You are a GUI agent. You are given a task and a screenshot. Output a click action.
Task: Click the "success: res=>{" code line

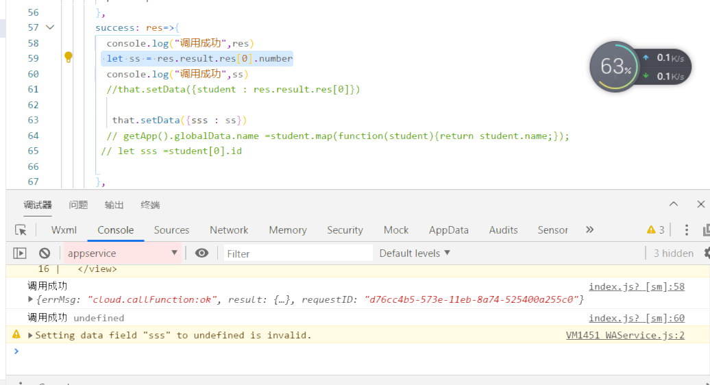click(x=137, y=27)
